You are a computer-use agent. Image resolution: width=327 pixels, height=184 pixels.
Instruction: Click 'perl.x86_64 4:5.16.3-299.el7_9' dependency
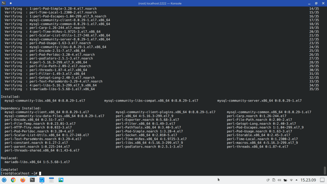145,116
